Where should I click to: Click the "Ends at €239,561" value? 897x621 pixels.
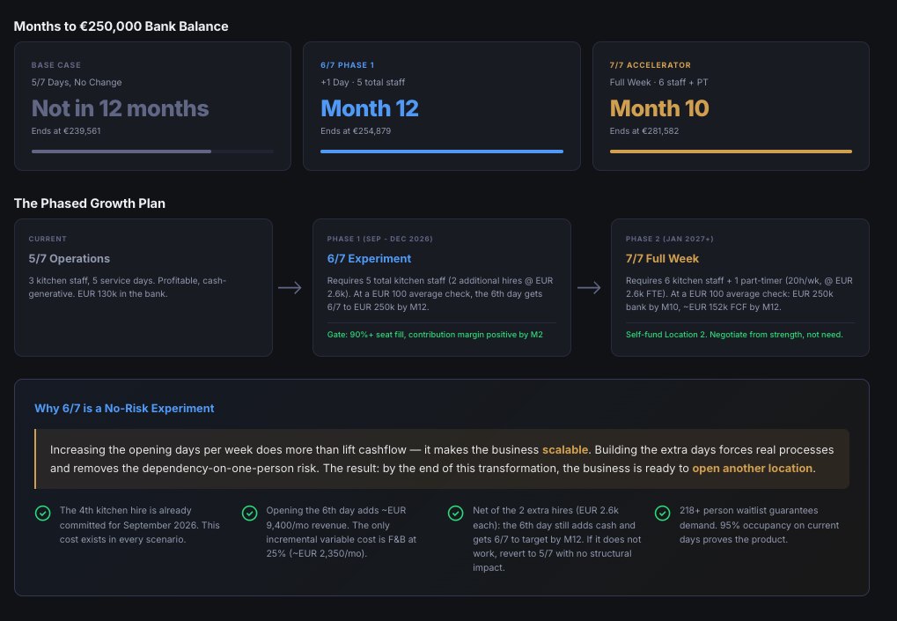coord(66,131)
